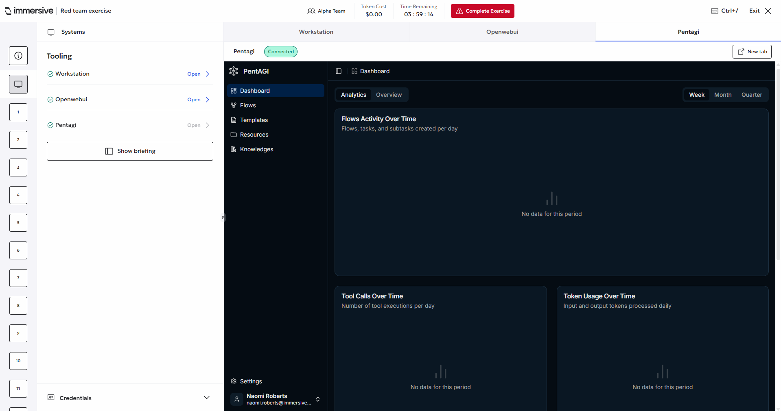
Task: Open Pentagi in a New tab
Action: (752, 52)
